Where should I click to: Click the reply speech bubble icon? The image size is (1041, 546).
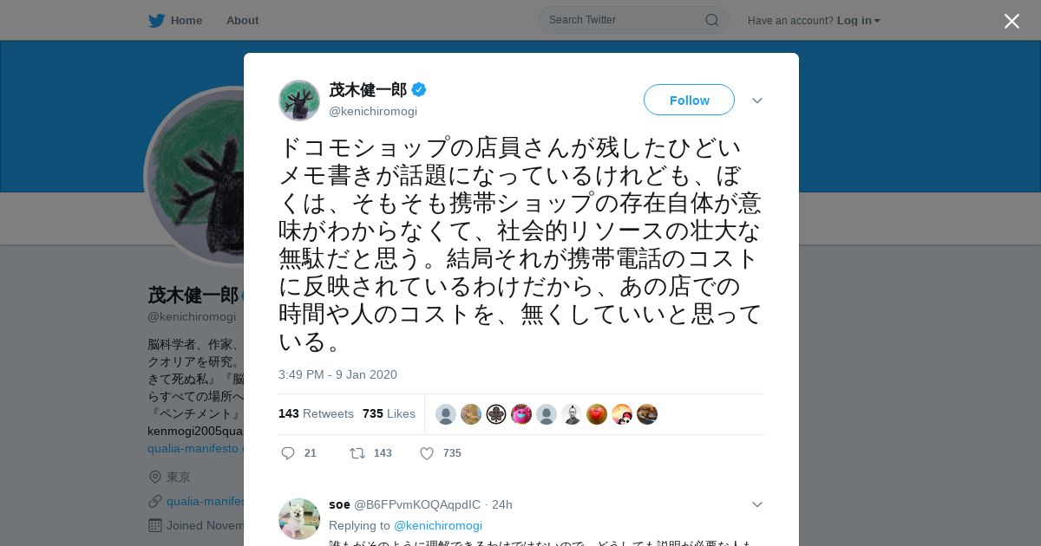coord(288,453)
